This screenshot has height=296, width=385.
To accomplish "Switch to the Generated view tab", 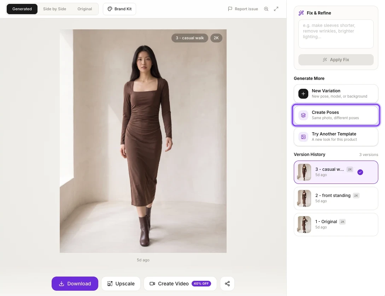I will point(22,9).
